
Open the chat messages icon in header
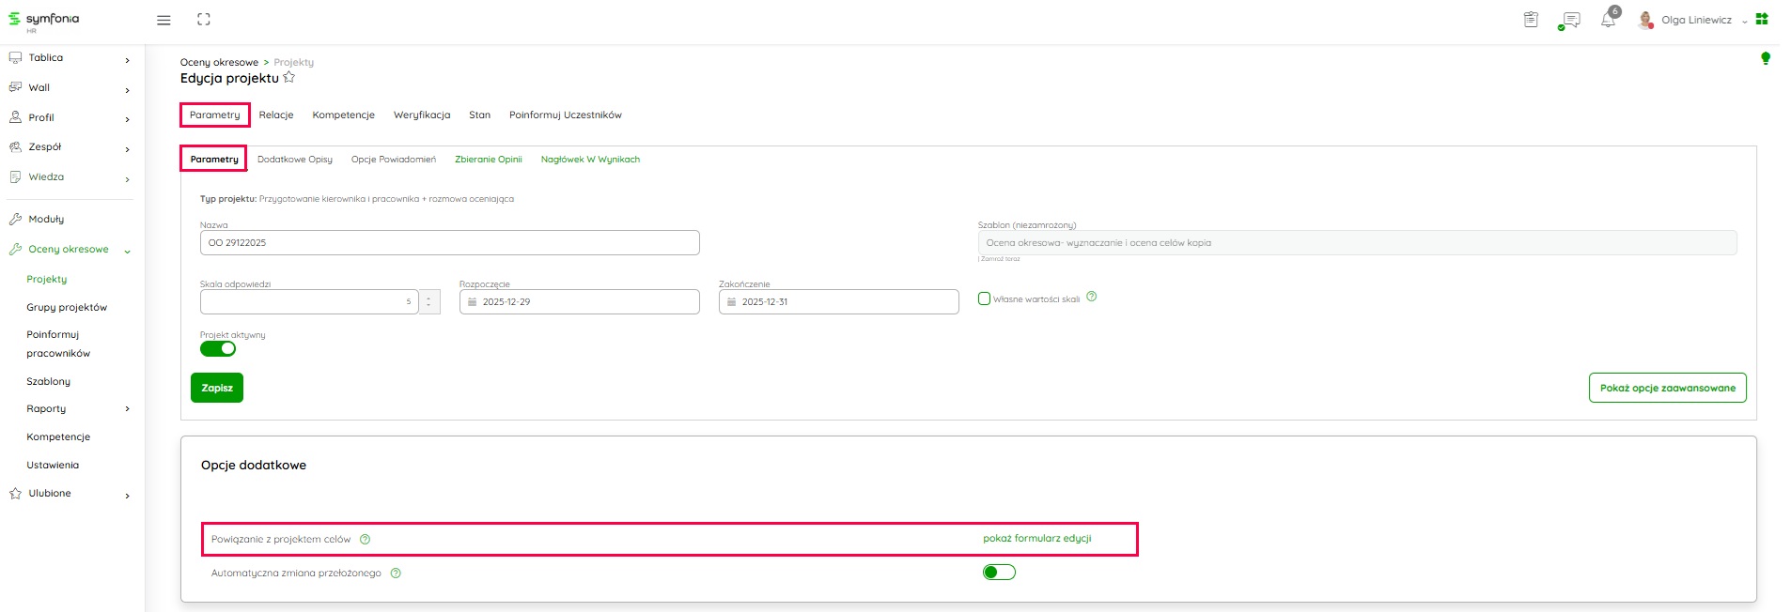coord(1569,20)
